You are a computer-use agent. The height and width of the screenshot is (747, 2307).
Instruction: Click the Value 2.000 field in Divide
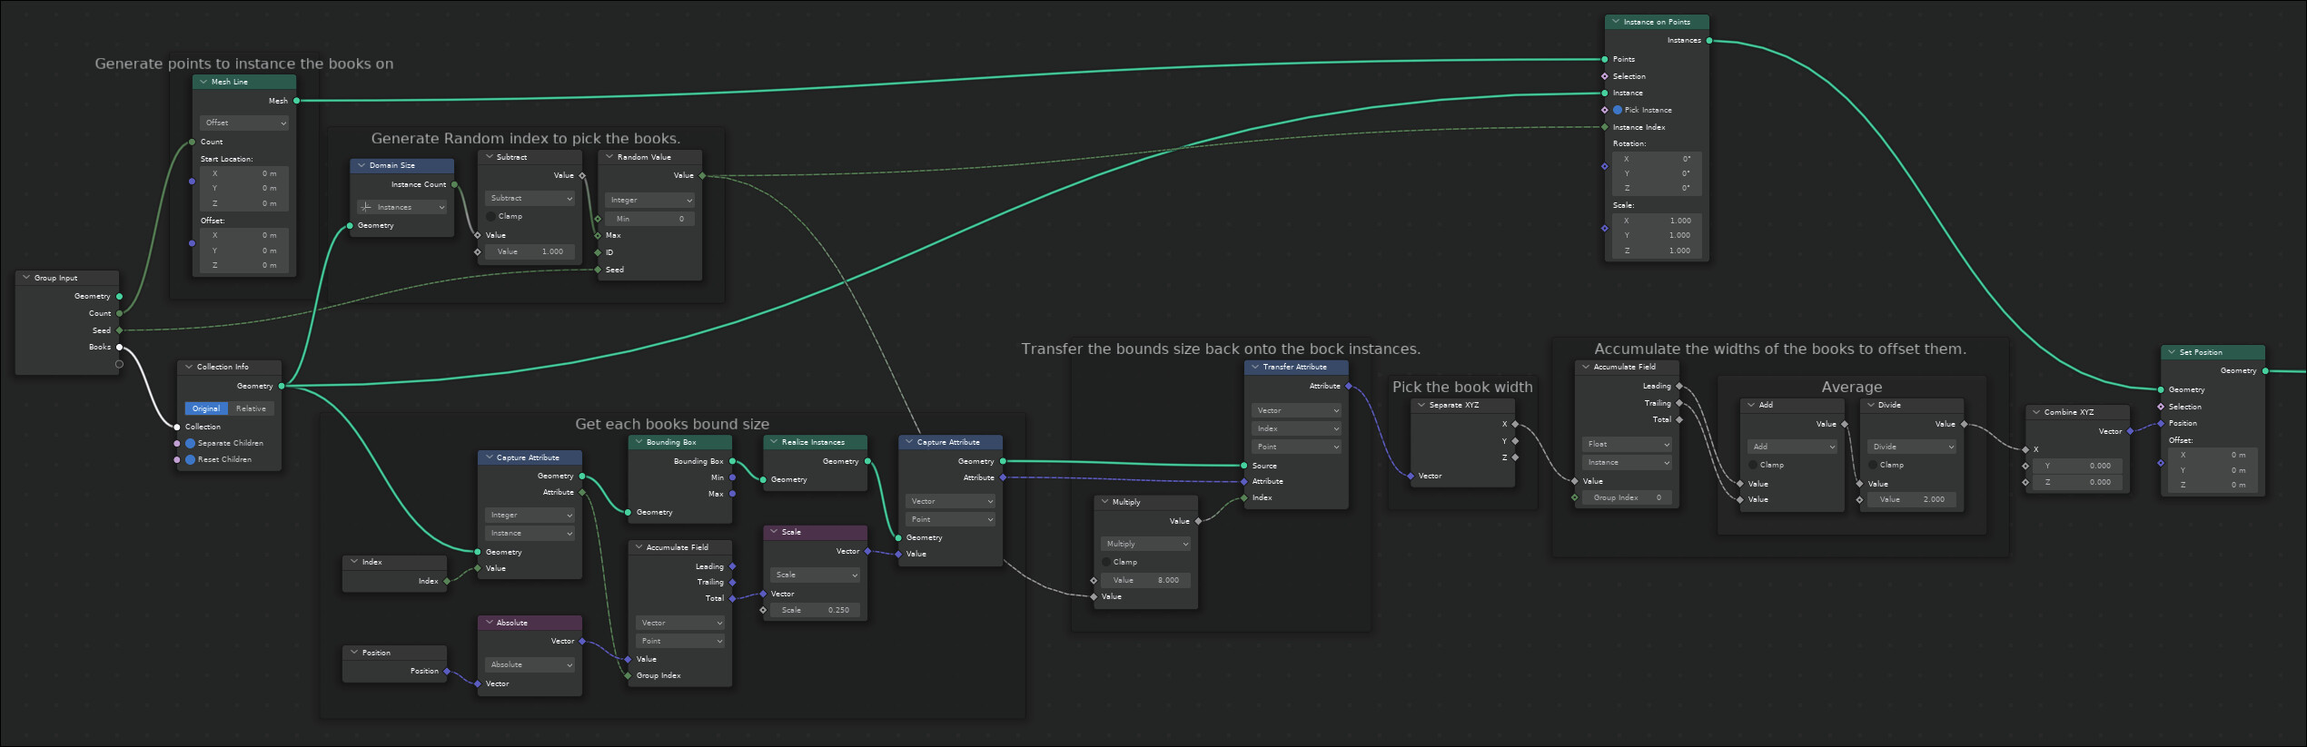(x=1912, y=499)
